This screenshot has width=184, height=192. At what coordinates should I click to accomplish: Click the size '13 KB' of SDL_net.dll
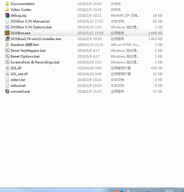(157, 74)
